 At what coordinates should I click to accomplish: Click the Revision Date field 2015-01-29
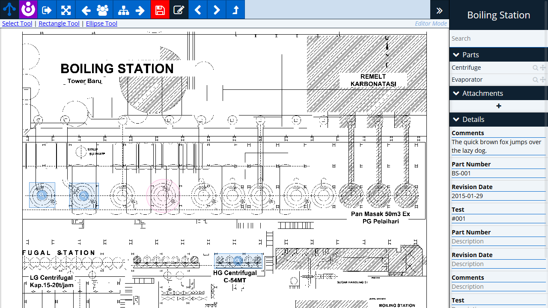click(499, 196)
